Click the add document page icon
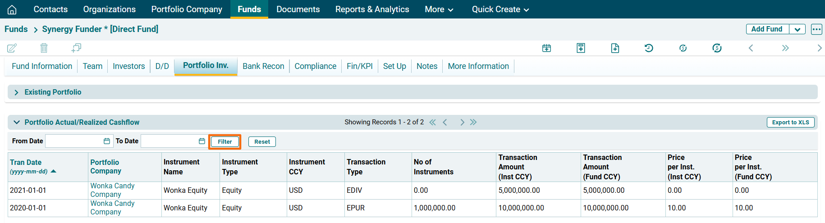This screenshot has height=223, width=825. point(615,48)
